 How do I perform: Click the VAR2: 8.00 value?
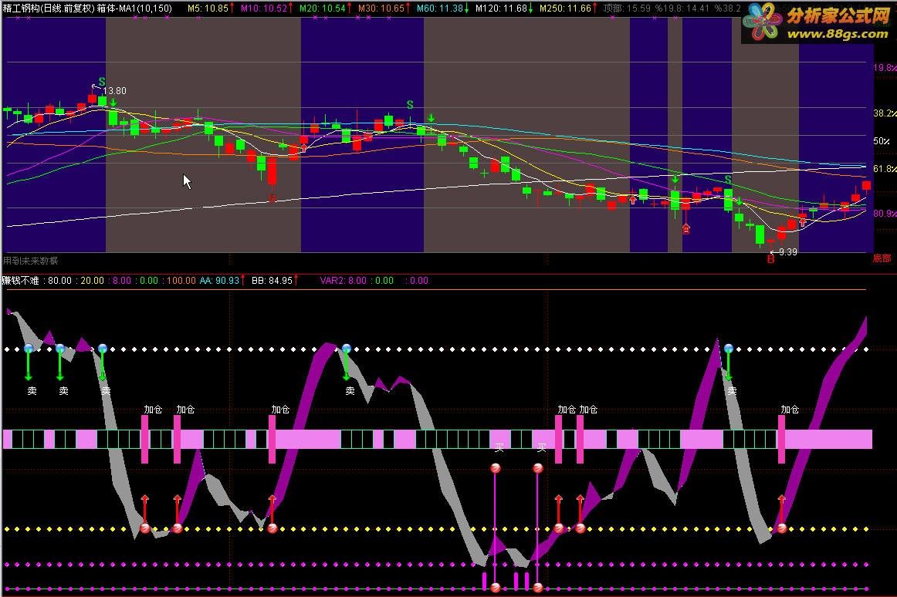(344, 280)
